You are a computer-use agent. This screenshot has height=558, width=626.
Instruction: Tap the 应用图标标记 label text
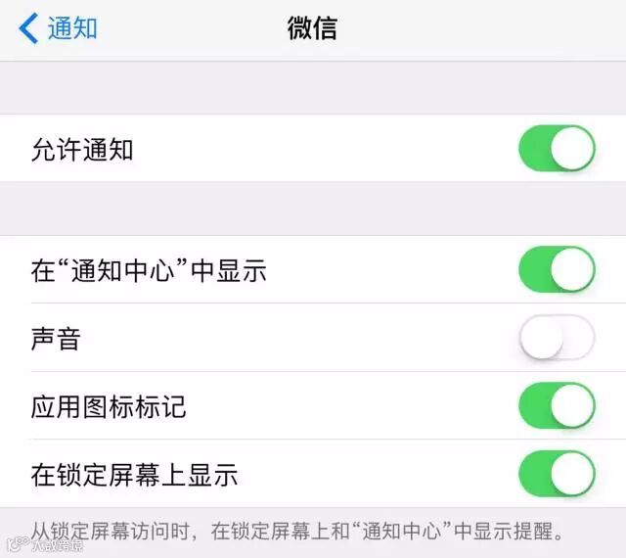coord(109,406)
